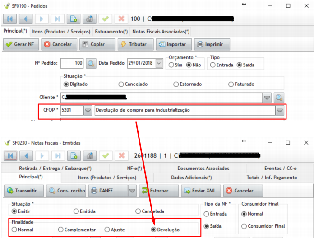Viewport: 314px width, 239px height.
Task: Click into the Nº Pedido input field
Action: (72, 63)
